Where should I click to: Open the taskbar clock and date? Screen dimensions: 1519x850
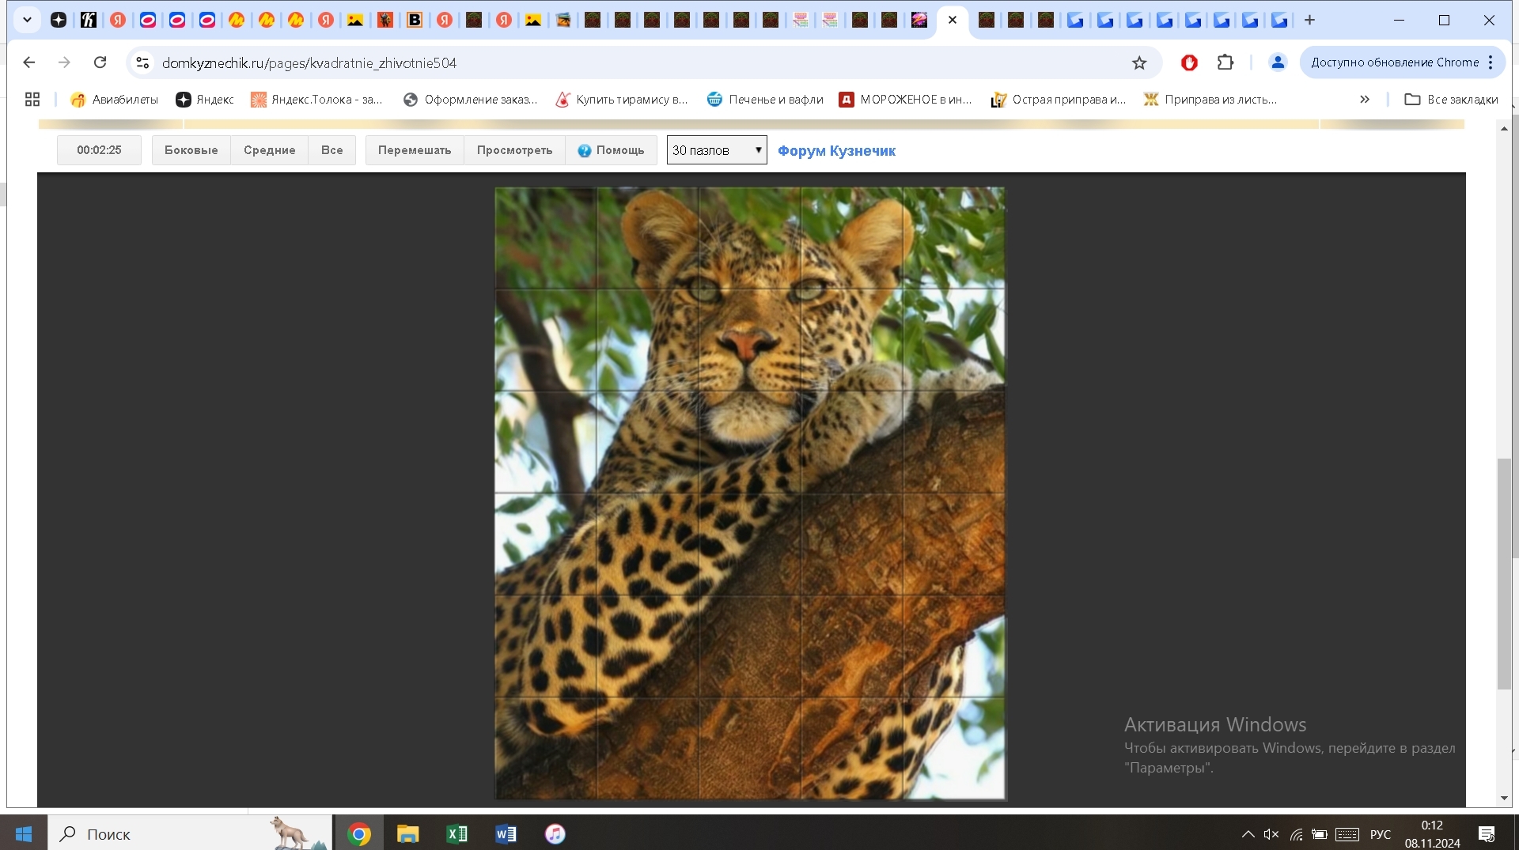click(x=1432, y=834)
